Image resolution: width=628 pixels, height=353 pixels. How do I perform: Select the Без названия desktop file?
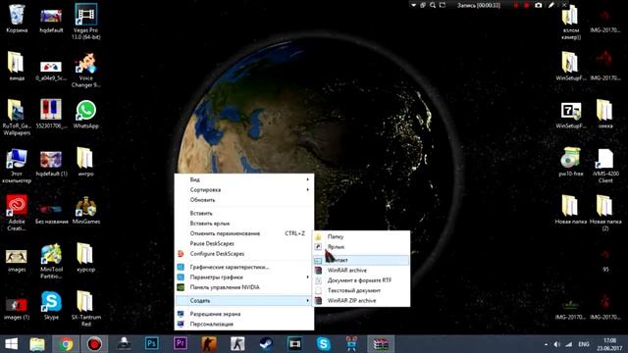click(51, 213)
